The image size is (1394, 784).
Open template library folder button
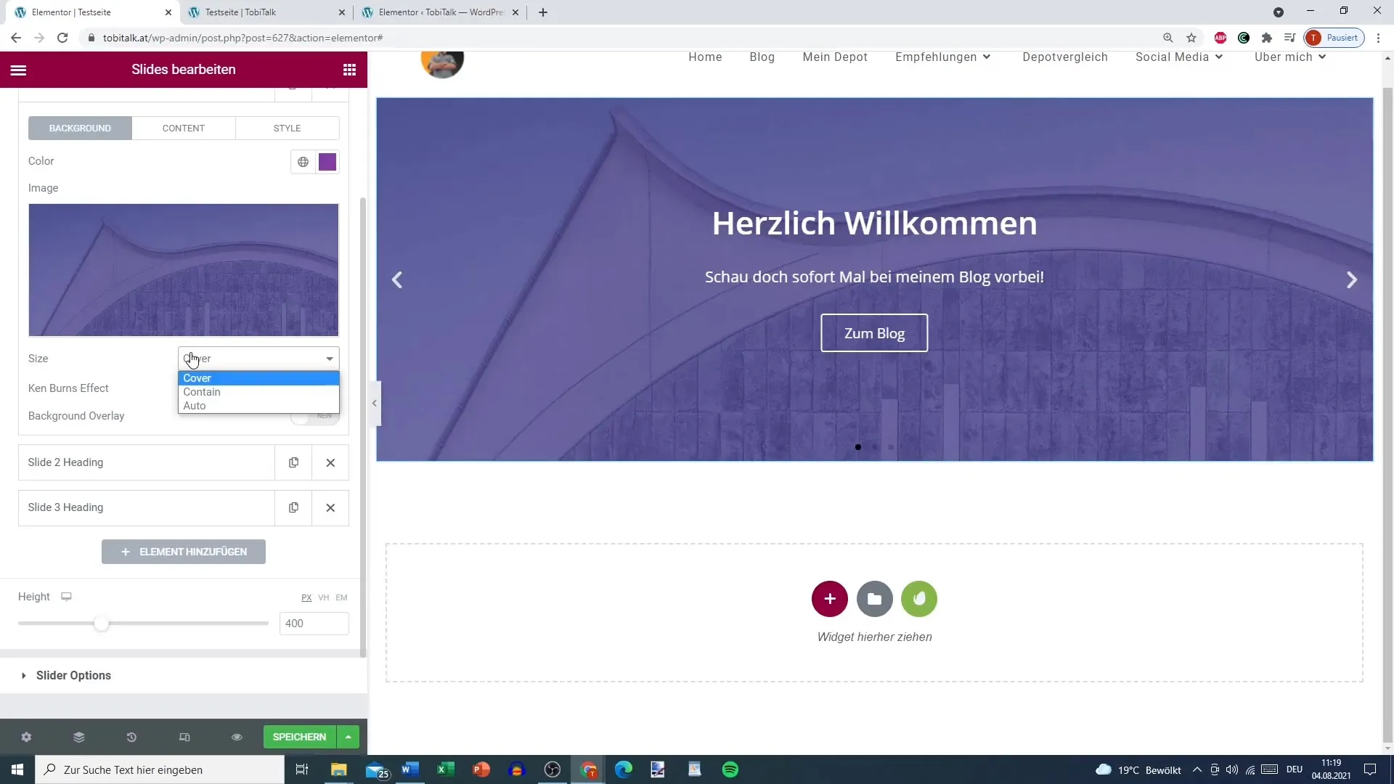coord(874,599)
